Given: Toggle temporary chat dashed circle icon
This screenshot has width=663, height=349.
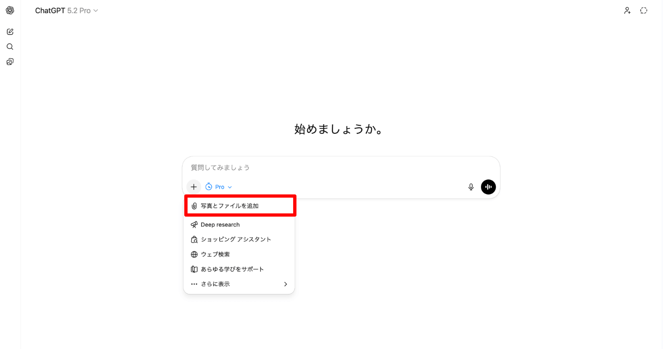Looking at the screenshot, I should coord(644,10).
